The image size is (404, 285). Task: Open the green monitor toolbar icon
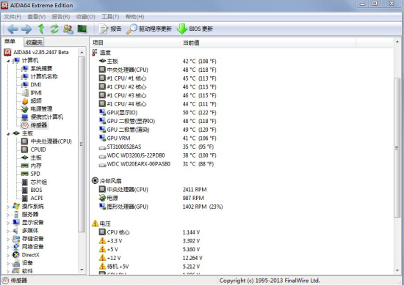[82, 29]
